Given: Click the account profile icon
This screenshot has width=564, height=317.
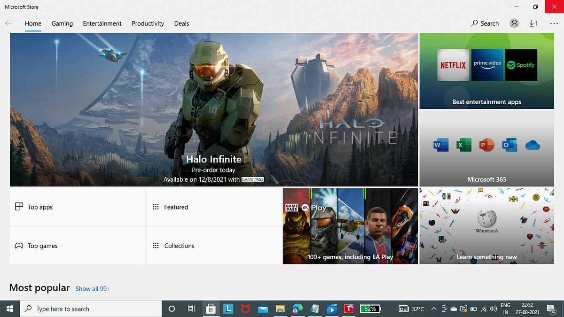Looking at the screenshot, I should [514, 23].
